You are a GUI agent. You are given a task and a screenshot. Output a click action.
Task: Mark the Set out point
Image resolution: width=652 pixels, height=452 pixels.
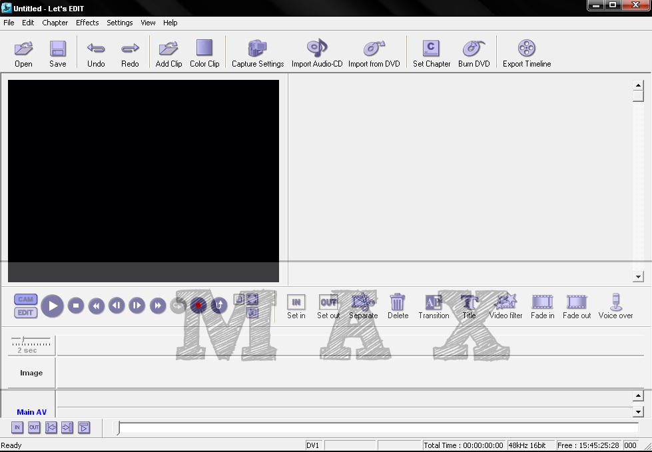point(328,307)
